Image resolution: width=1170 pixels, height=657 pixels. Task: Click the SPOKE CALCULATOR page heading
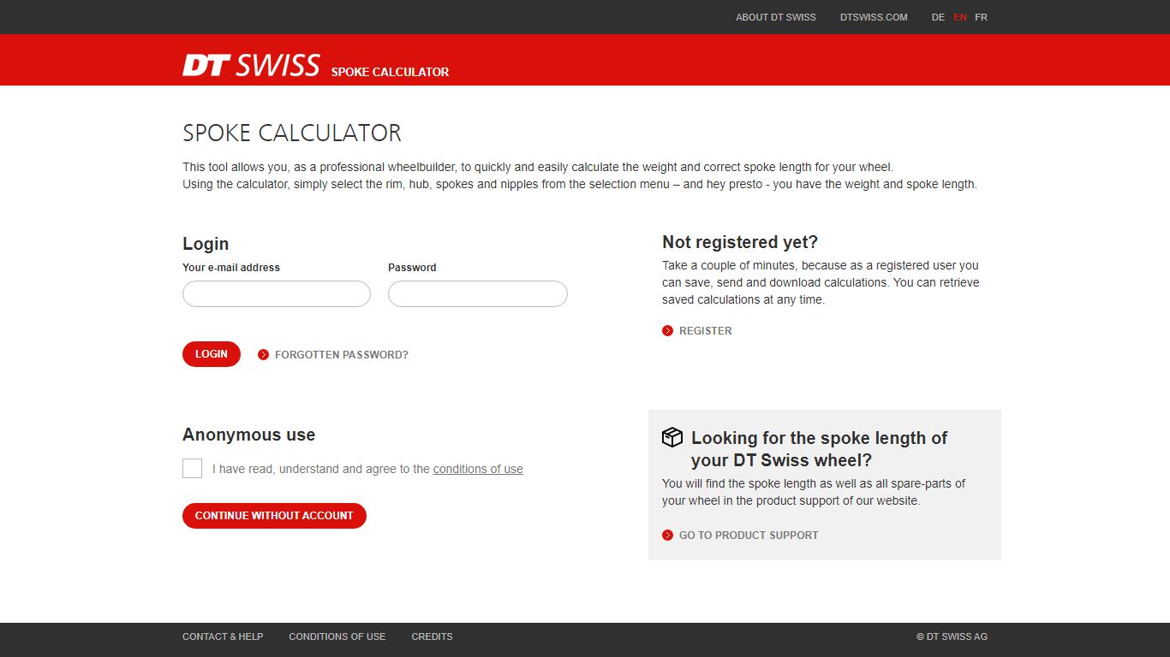click(x=292, y=133)
